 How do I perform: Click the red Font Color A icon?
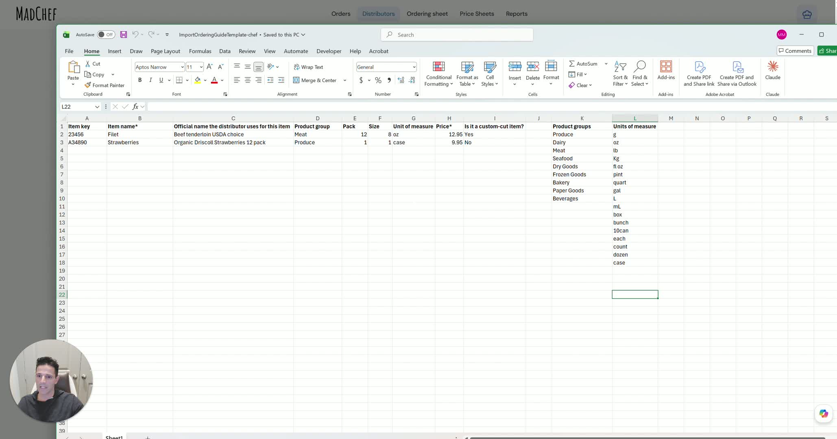[214, 80]
